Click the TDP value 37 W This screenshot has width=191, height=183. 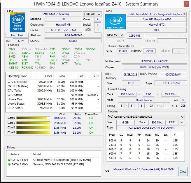coord(21,41)
